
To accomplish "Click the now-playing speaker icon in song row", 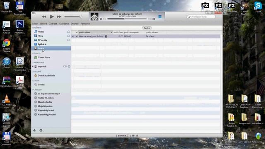I will [x=73, y=36].
